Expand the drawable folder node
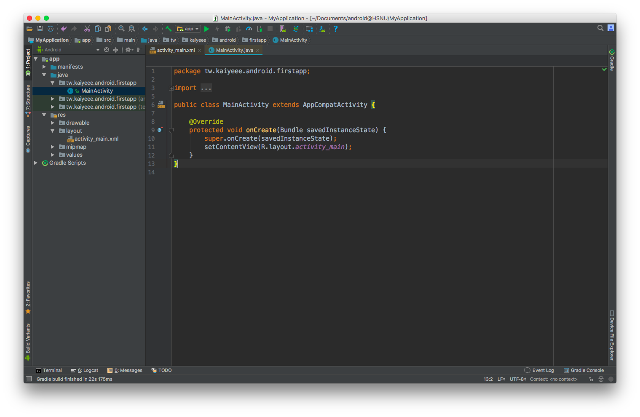Viewport: 640px width, 417px height. tap(53, 123)
